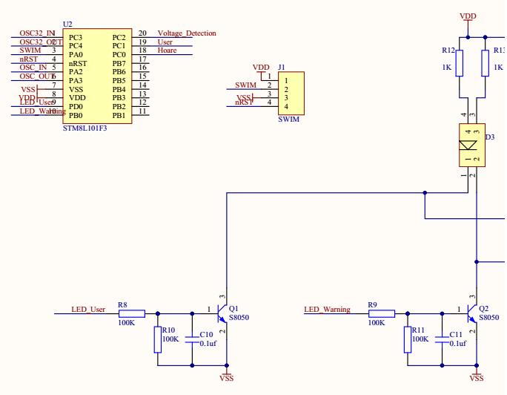
Task: Click the 1K value beside R12
Action: click(x=446, y=68)
